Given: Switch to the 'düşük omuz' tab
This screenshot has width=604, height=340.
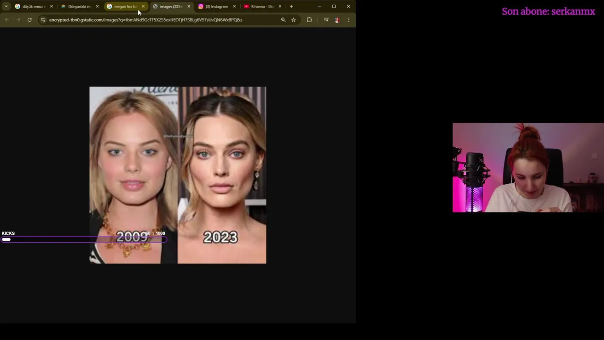Looking at the screenshot, I should pos(33,7).
